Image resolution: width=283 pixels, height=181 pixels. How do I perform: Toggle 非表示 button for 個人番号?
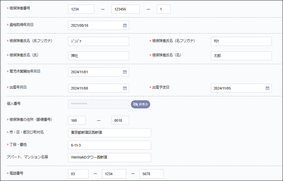click(x=140, y=104)
